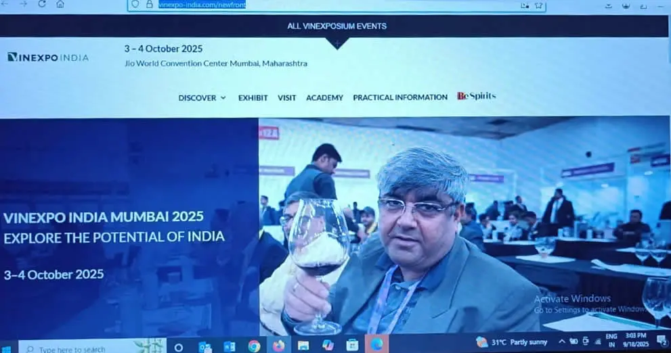This screenshot has height=353, width=671.
Task: Click EXPLORE THE POTENTIAL OF INDIA text
Action: coord(114,237)
